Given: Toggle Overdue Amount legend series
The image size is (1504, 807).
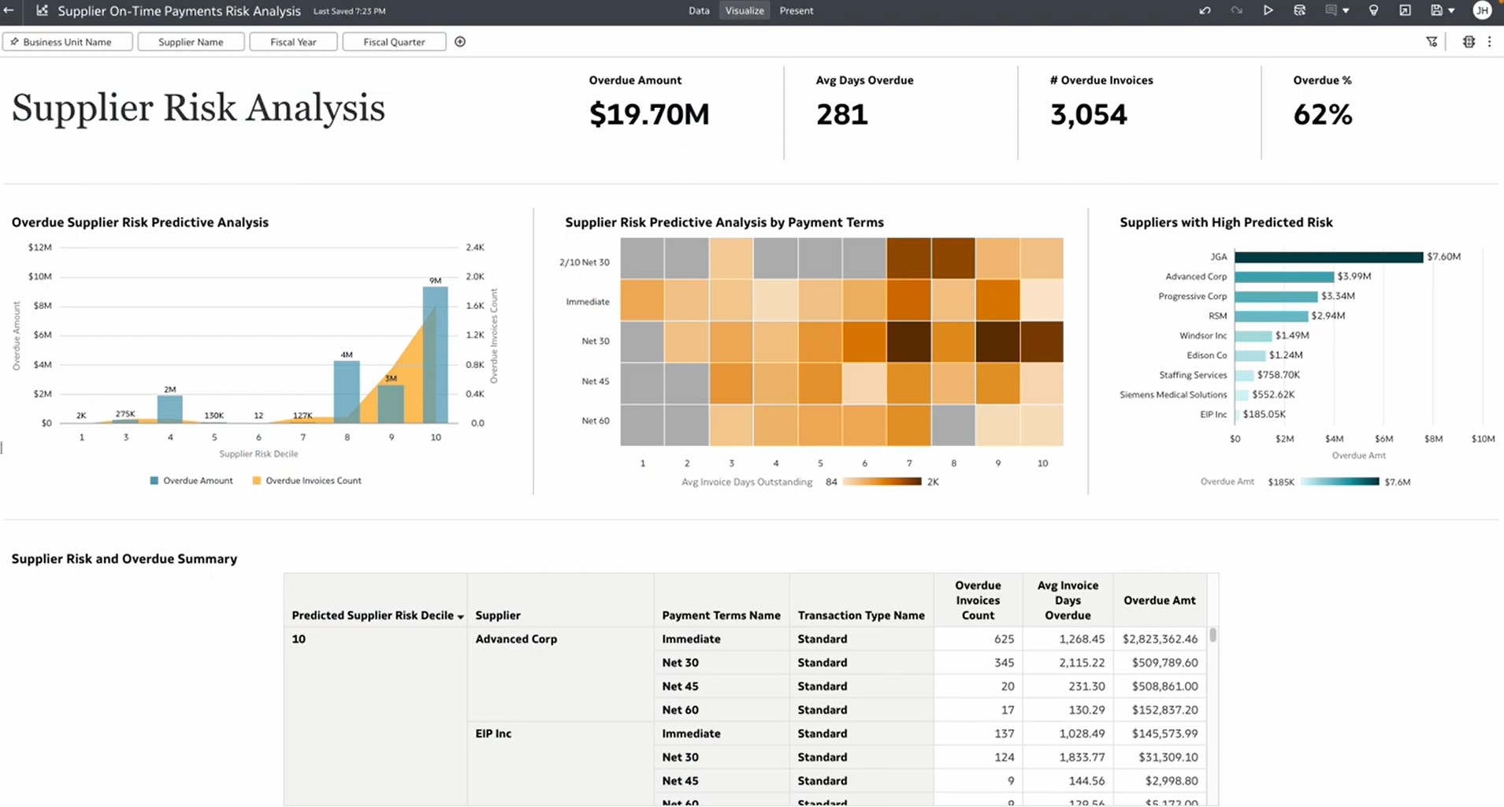Looking at the screenshot, I should [191, 481].
